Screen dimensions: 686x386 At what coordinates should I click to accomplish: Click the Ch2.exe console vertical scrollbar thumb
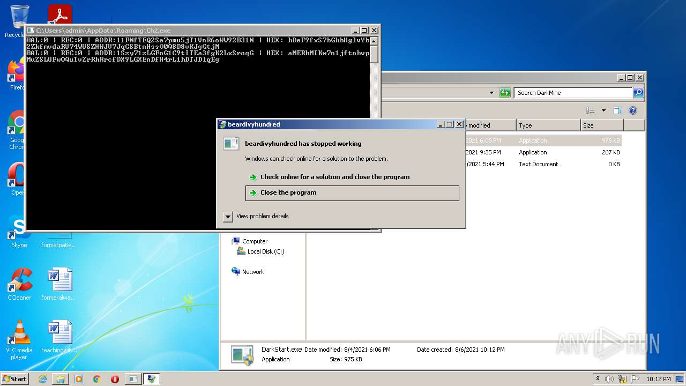click(x=374, y=54)
